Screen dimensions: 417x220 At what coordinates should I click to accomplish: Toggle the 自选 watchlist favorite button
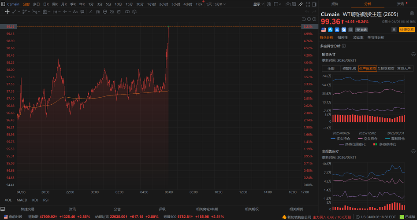361,29
